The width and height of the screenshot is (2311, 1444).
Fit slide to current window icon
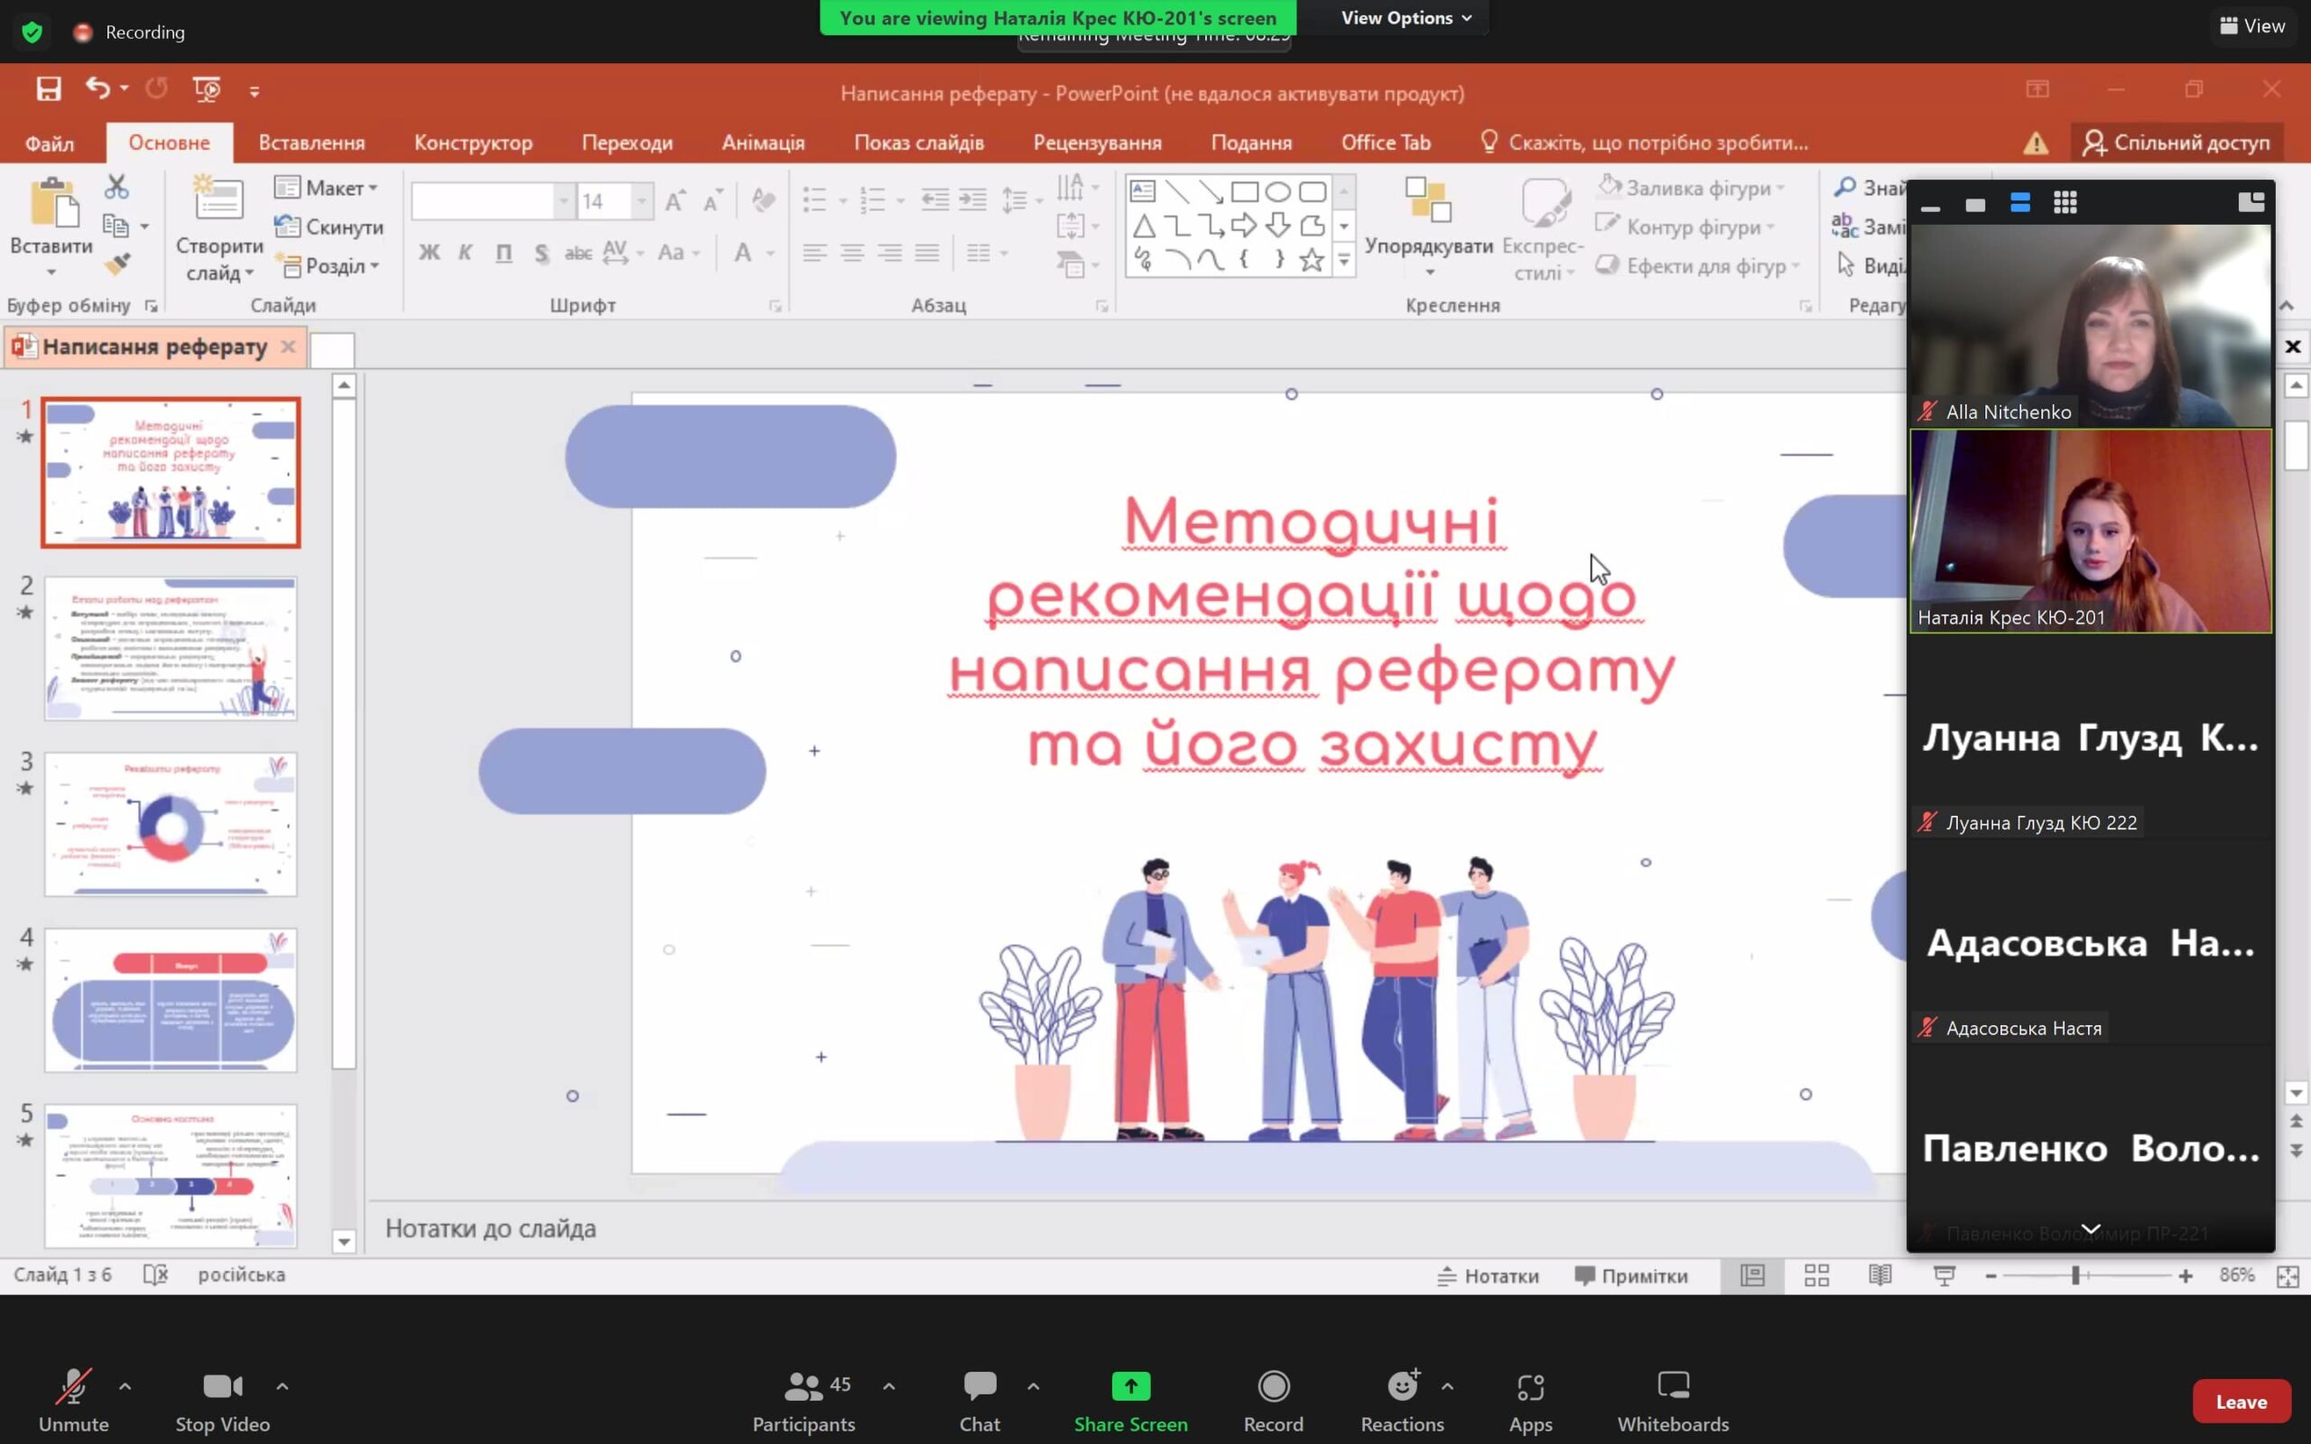(2288, 1276)
